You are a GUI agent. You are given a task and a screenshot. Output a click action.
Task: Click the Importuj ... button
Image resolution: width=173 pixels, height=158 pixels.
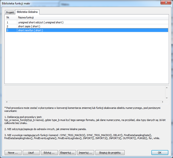[85, 153]
